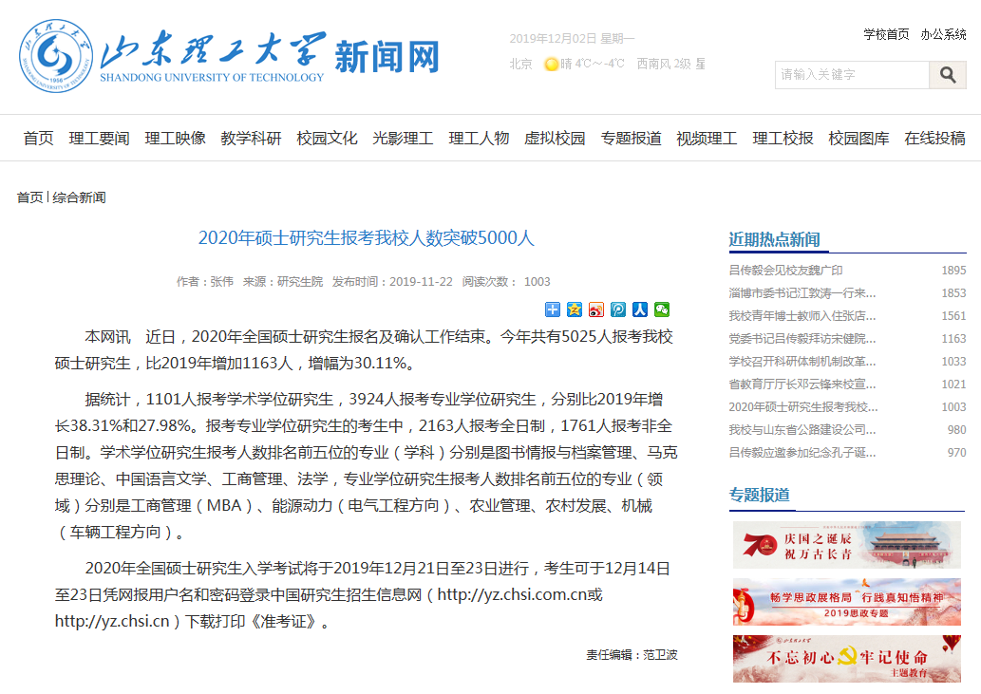Open the 不忘初心牢记使命 banner
Image resolution: width=981 pixels, height=694 pixels.
(846, 659)
